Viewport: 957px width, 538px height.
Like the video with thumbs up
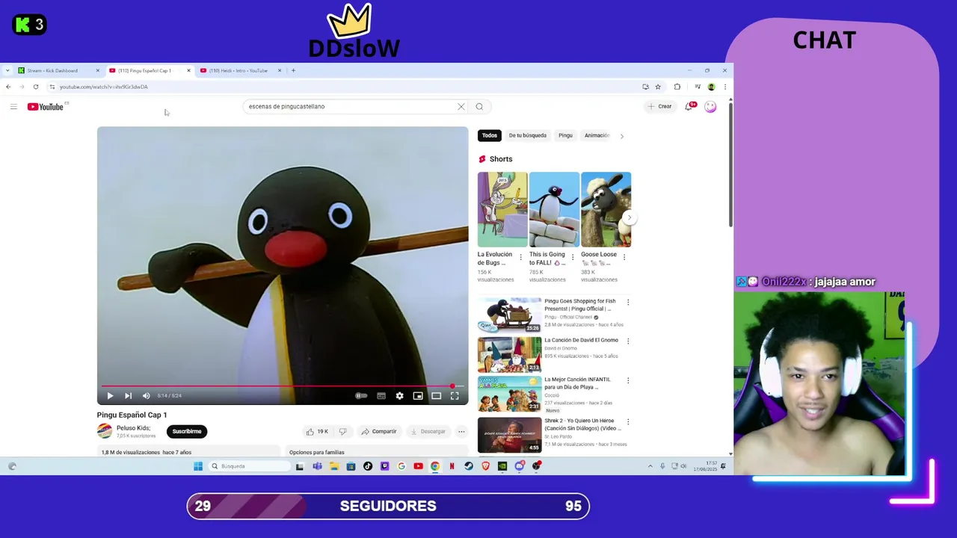pos(317,431)
